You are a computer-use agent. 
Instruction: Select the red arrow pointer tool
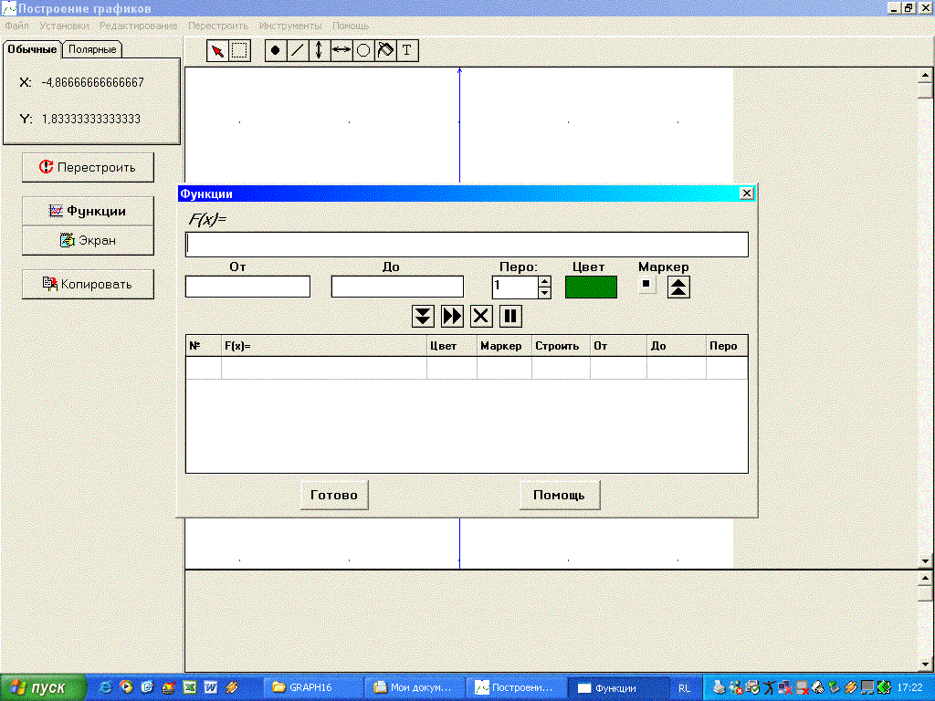217,51
